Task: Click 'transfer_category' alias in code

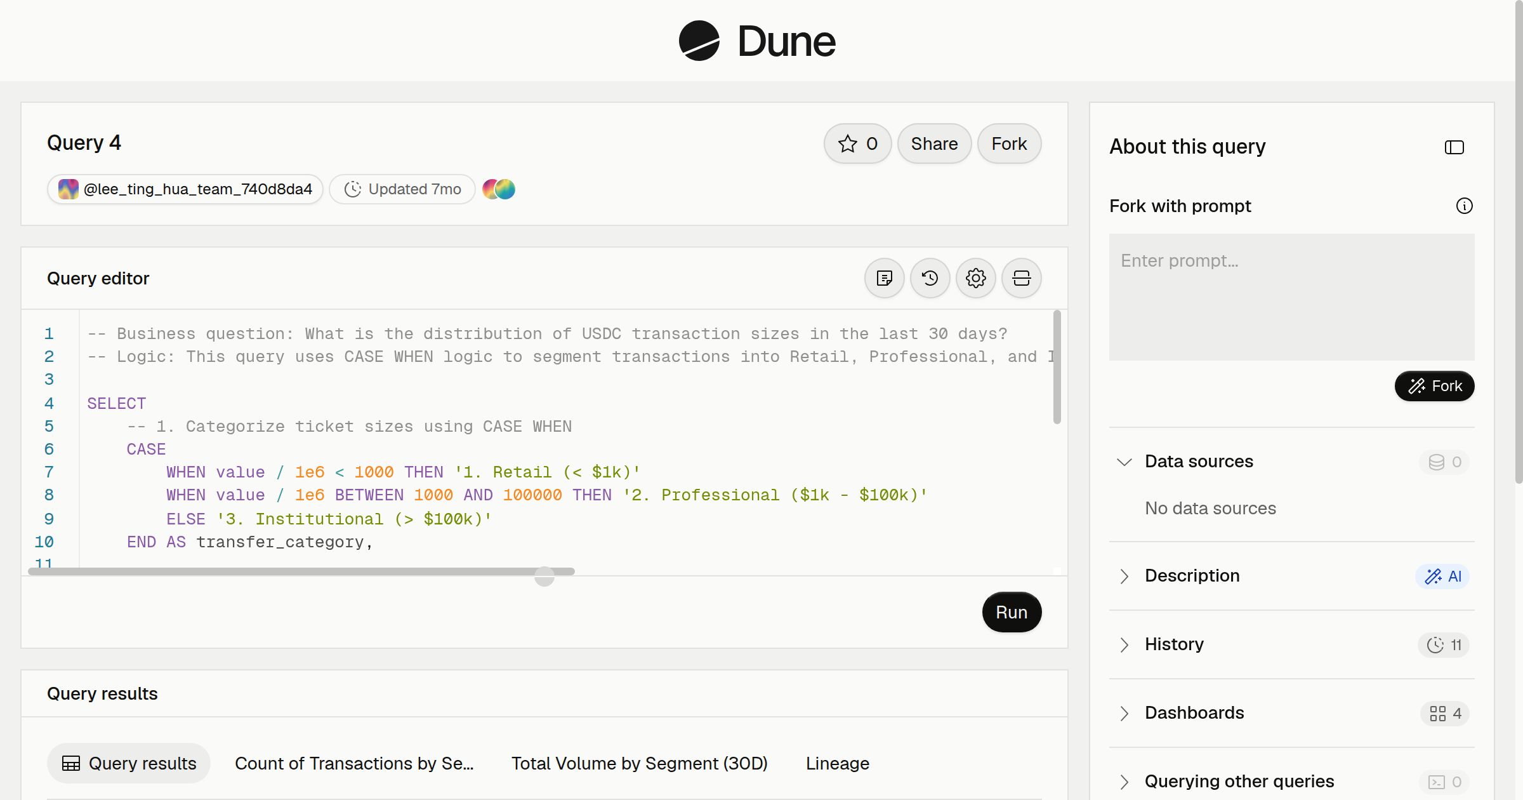Action: click(280, 542)
